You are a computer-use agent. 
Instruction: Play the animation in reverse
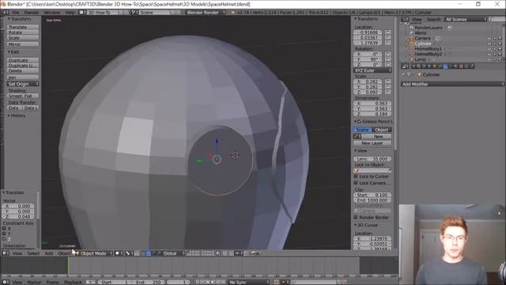tap(208, 282)
